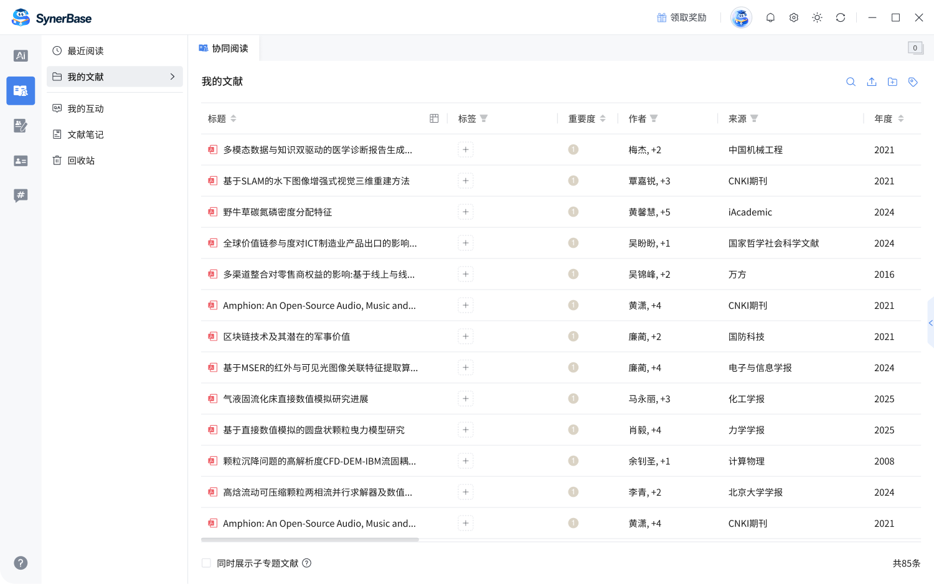Image resolution: width=934 pixels, height=584 pixels.
Task: Select author cell 梅杰, +2
Action: click(644, 149)
